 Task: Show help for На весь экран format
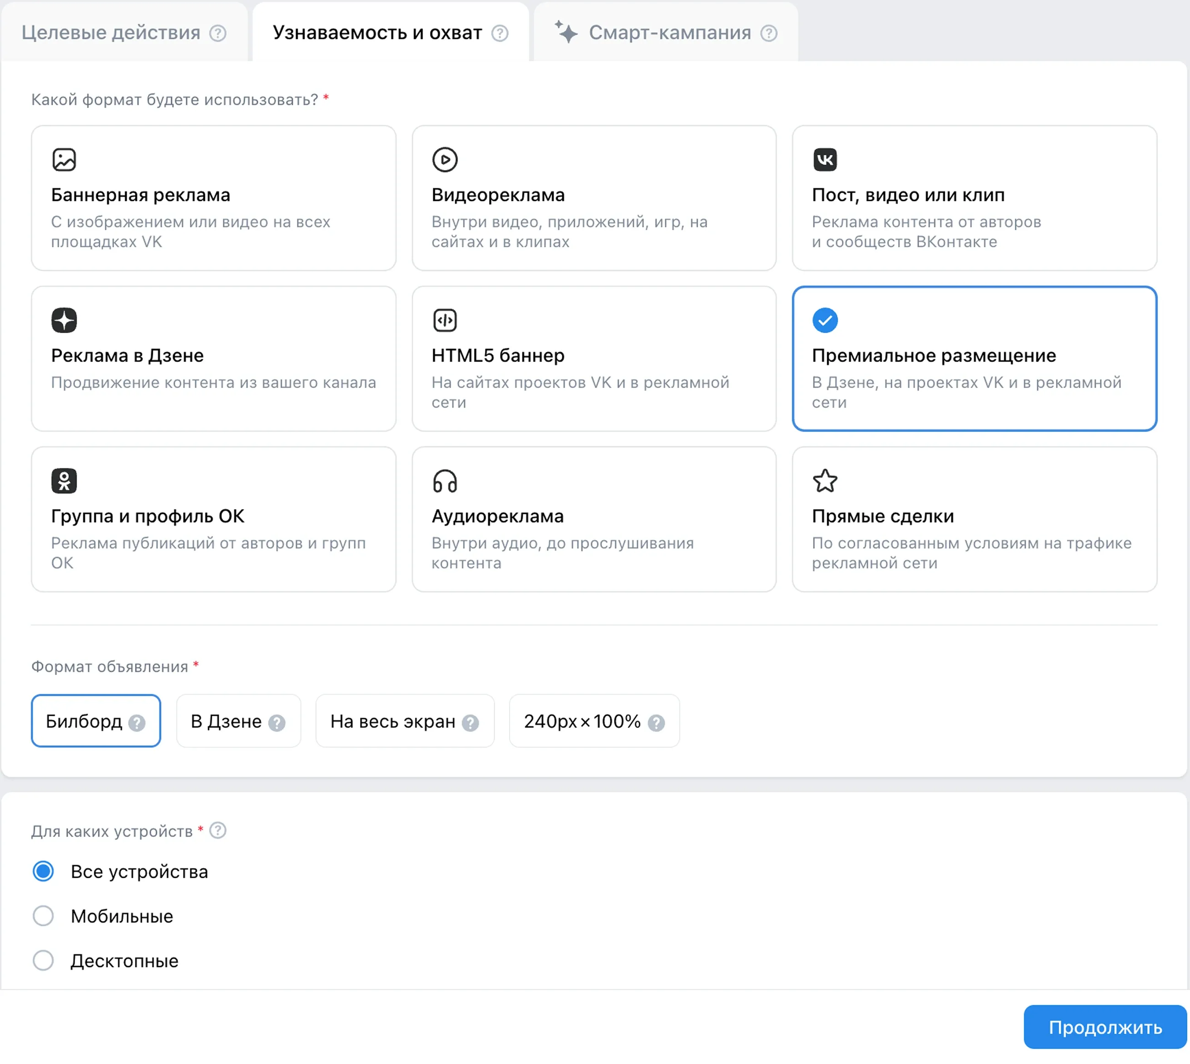coord(470,723)
